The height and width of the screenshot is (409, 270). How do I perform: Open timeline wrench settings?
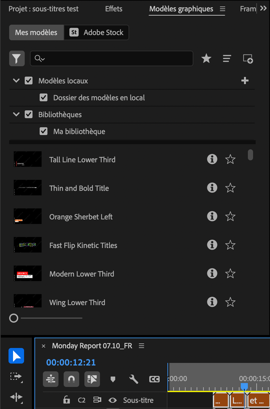coord(133,379)
